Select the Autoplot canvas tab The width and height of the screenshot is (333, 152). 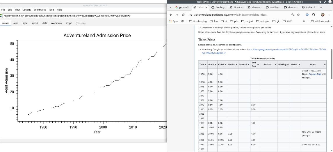pyautogui.click(x=6, y=23)
